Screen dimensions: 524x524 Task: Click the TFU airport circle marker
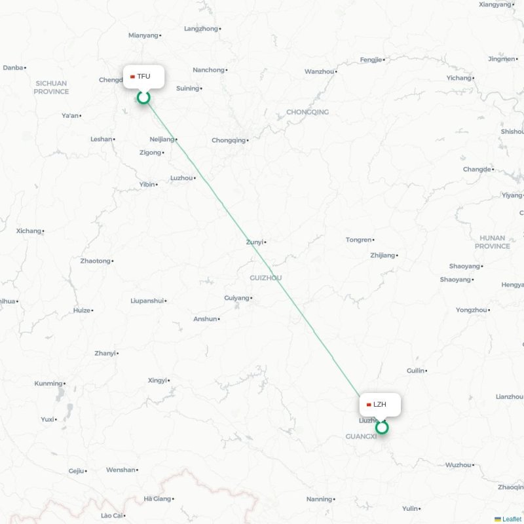[x=143, y=98]
